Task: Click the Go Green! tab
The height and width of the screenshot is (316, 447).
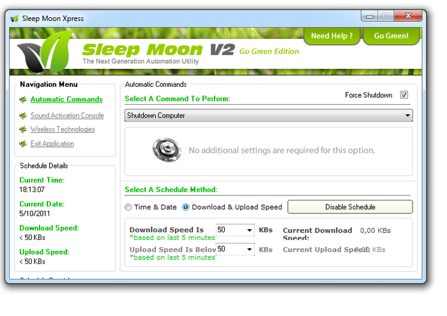Action: [x=391, y=36]
